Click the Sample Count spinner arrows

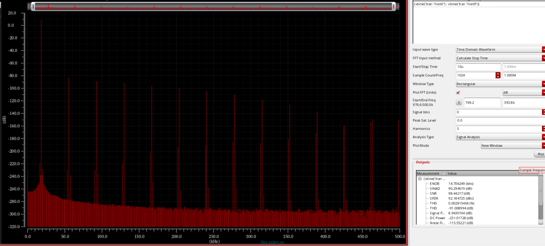coord(498,75)
